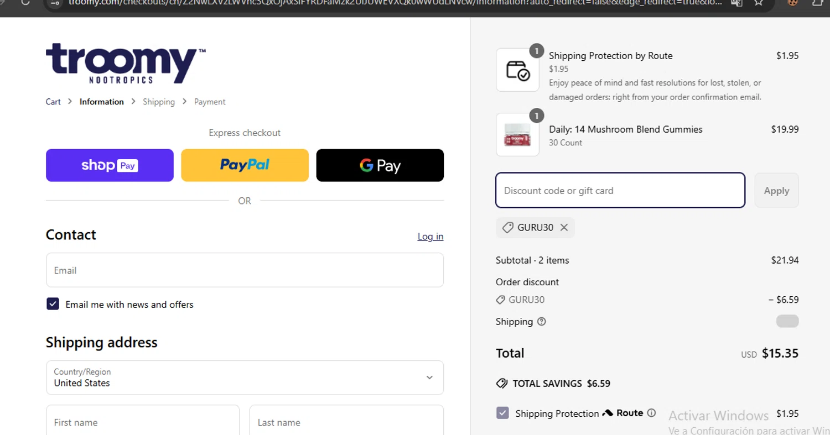Toggle the Shipping Protection Route checkbox
The height and width of the screenshot is (435, 830).
point(502,413)
